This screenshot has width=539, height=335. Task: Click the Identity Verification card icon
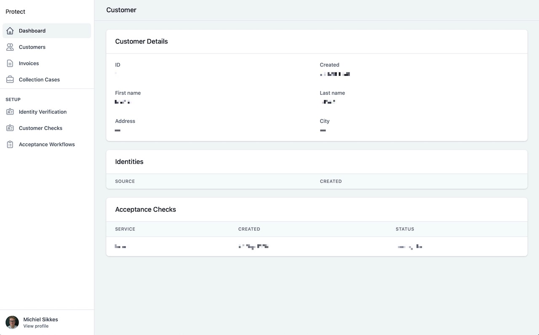click(10, 112)
